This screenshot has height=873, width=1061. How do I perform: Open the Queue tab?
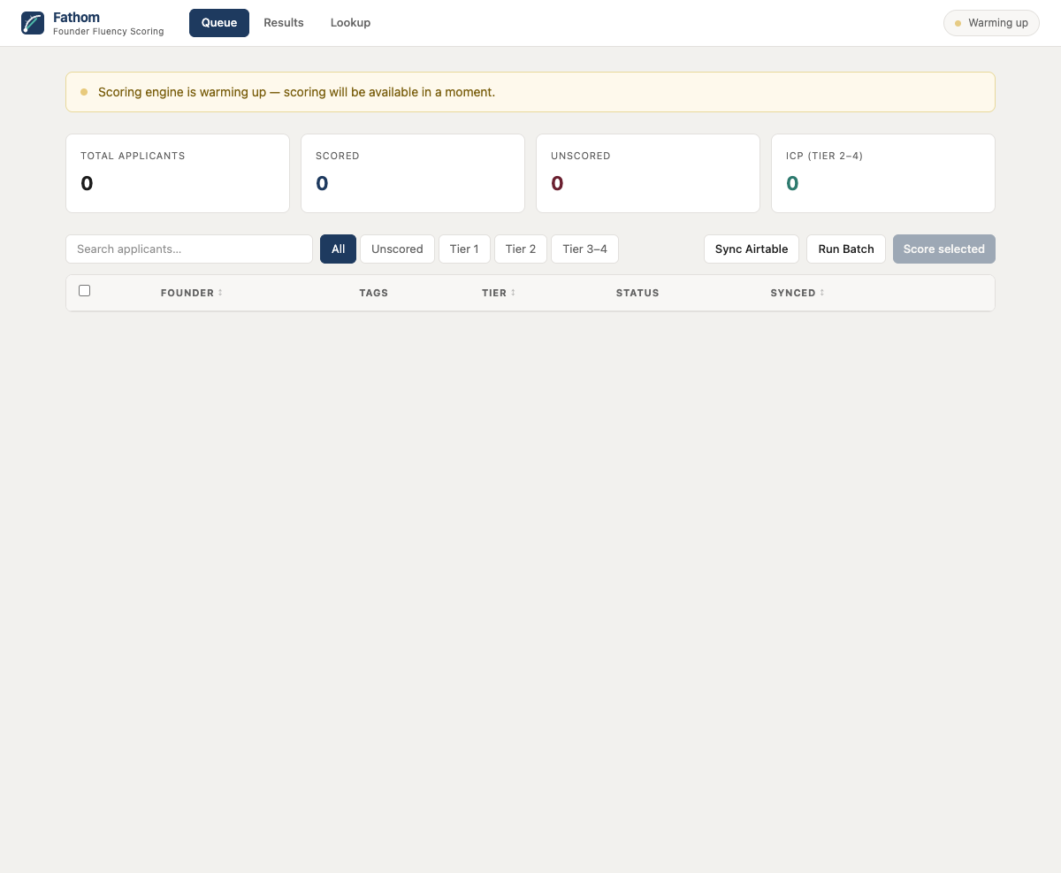(x=219, y=23)
